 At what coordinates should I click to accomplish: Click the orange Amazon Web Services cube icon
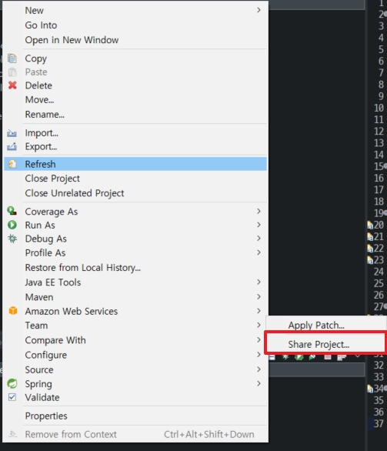click(13, 311)
